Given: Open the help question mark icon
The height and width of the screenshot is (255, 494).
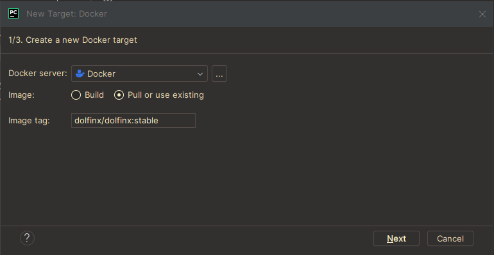Looking at the screenshot, I should coord(27,238).
